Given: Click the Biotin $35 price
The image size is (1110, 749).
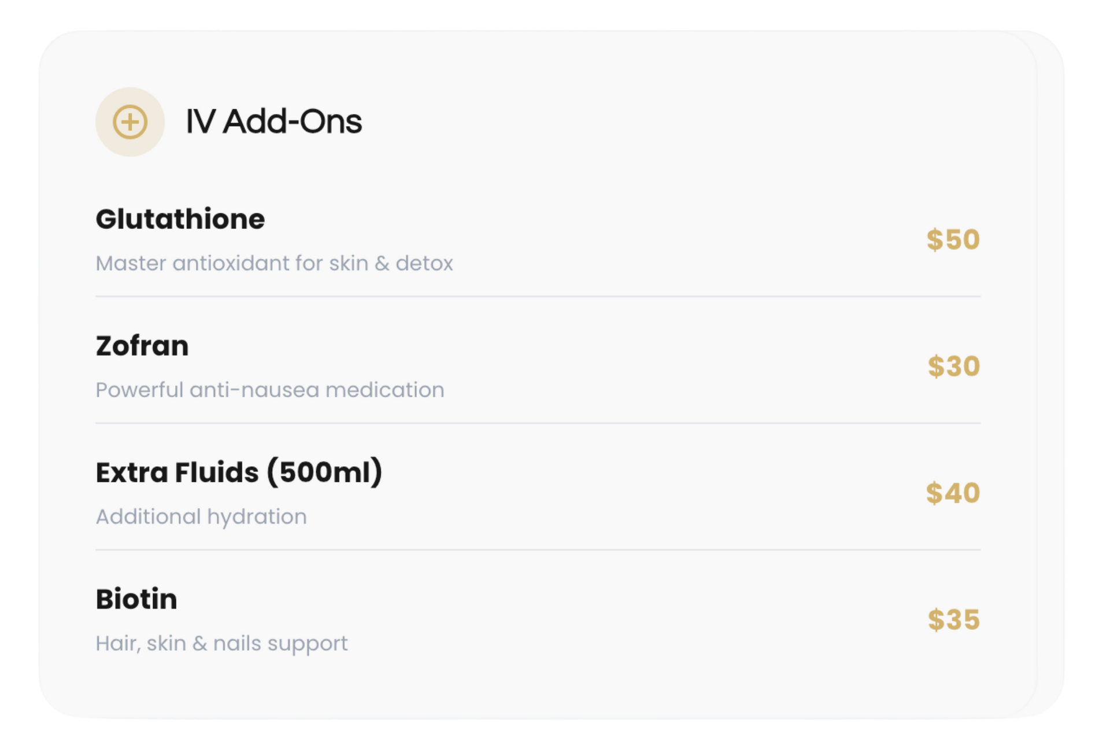Looking at the screenshot, I should click(953, 619).
